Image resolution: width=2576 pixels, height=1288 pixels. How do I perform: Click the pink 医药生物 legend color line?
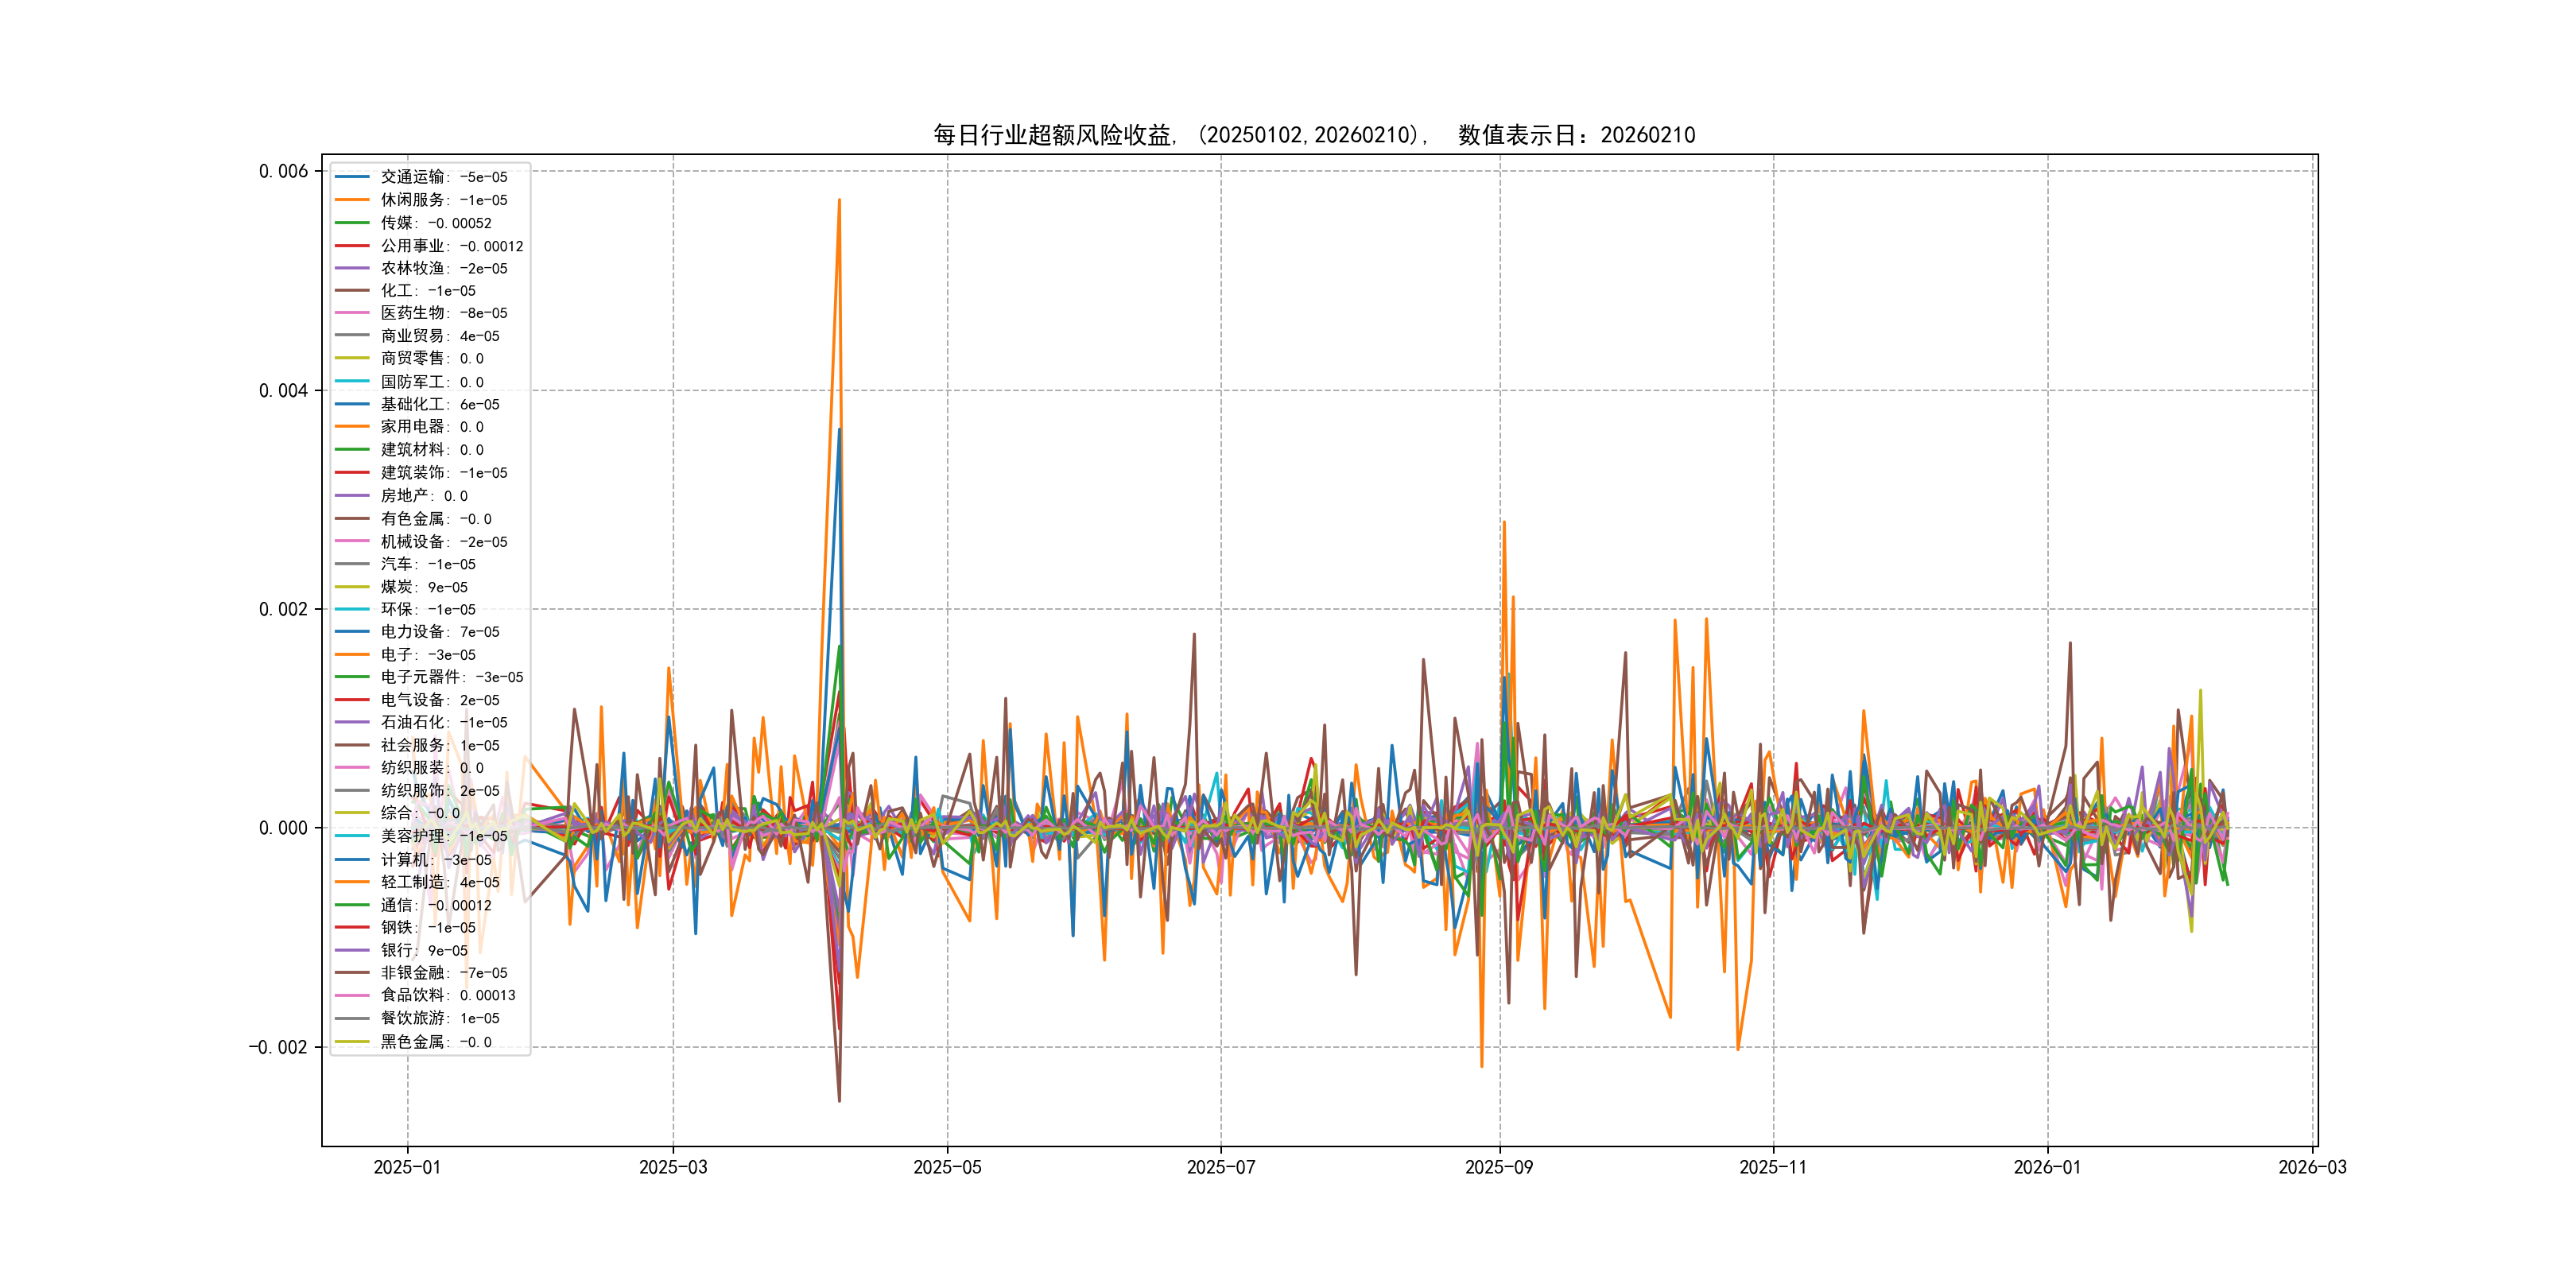352,313
